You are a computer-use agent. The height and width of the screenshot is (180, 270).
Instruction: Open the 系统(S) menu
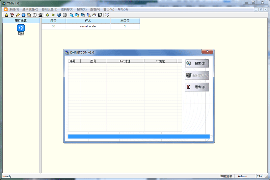14,9
